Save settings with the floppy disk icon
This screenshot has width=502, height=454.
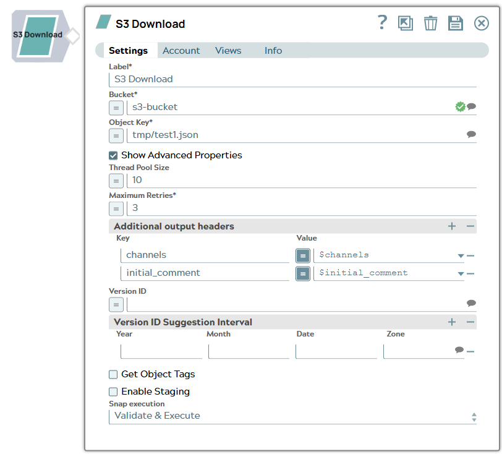456,24
